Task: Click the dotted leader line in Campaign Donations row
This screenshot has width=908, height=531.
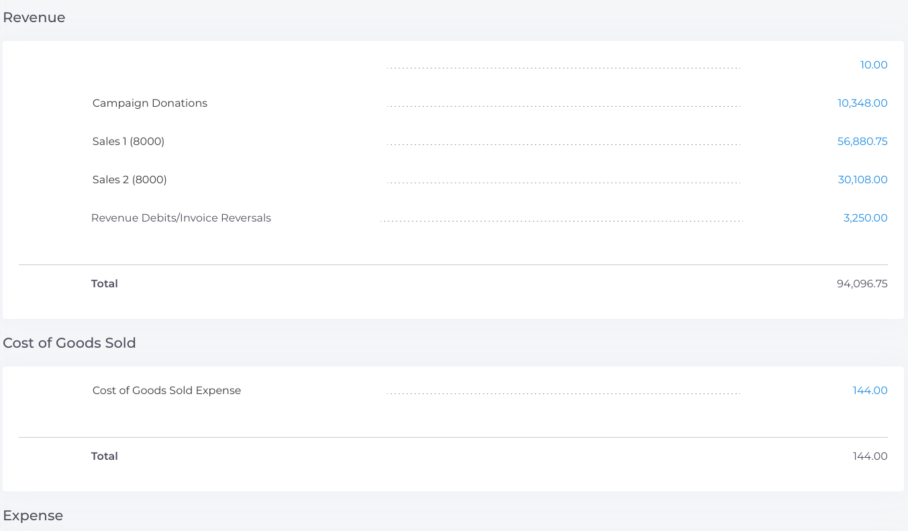Action: [564, 106]
